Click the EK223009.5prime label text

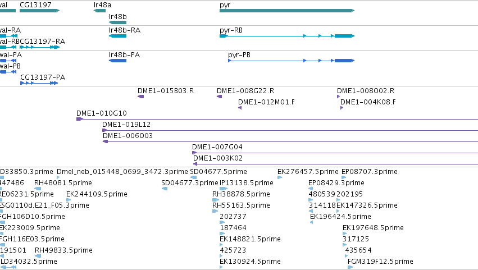pyautogui.click(x=30, y=228)
